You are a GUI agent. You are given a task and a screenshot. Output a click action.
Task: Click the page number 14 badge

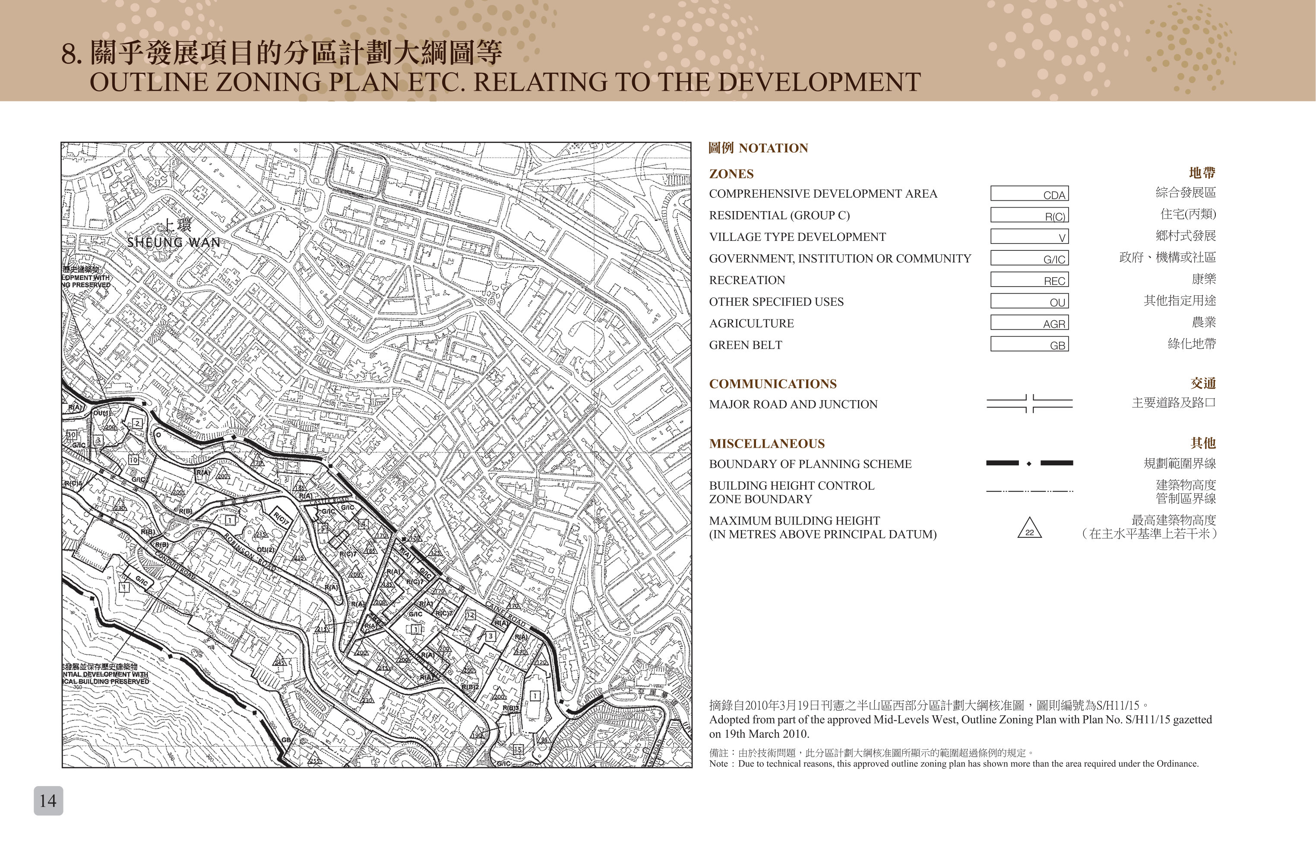coord(49,801)
